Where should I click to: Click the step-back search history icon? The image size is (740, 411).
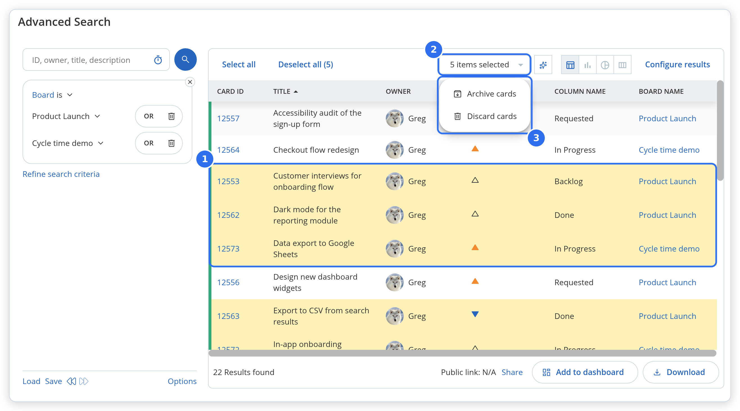pyautogui.click(x=71, y=381)
